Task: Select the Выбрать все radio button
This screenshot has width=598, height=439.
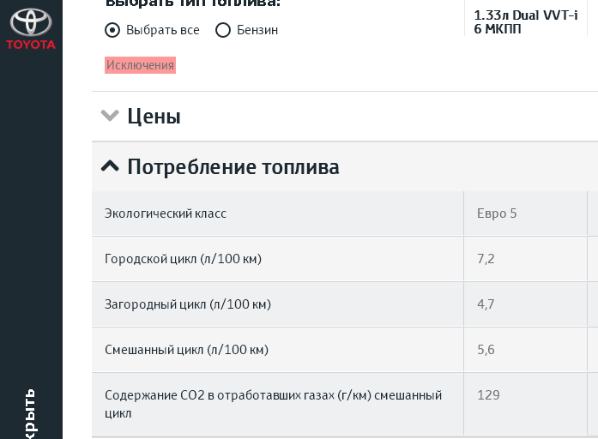Action: coord(112,30)
